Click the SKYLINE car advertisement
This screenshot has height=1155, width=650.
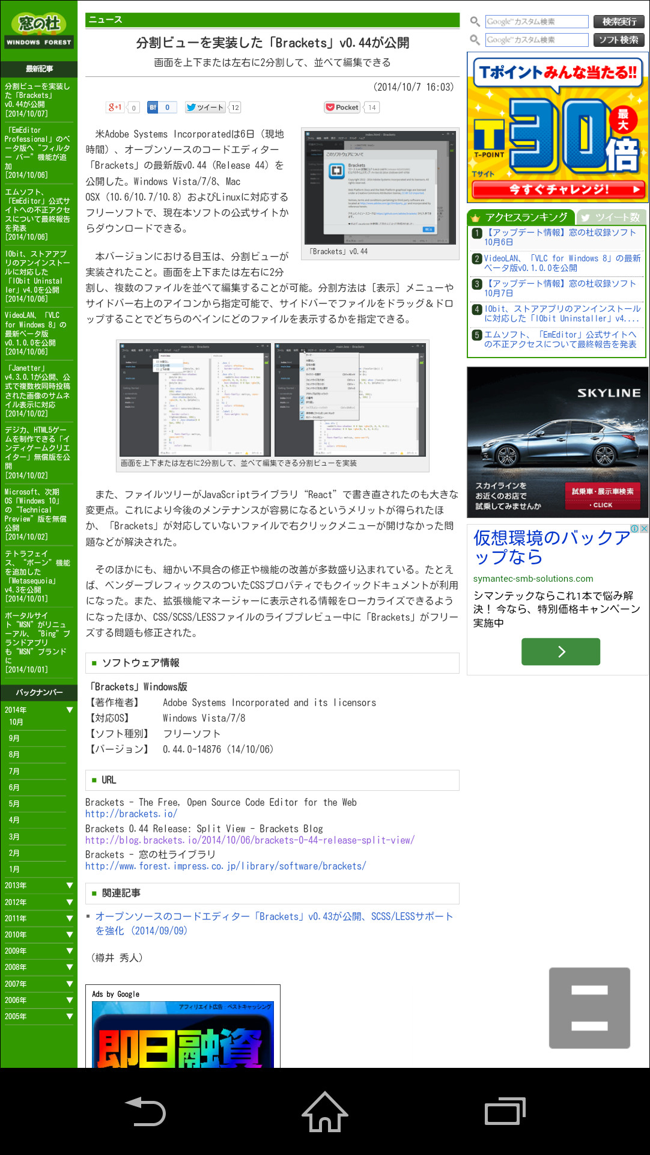[x=557, y=442]
